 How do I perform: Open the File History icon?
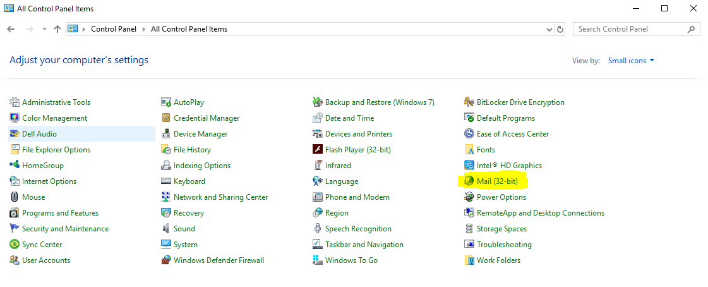(x=166, y=150)
